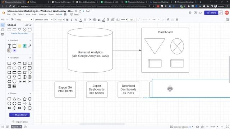
Task: Insert image icon in Shapes panel
Action: tap(26, 25)
